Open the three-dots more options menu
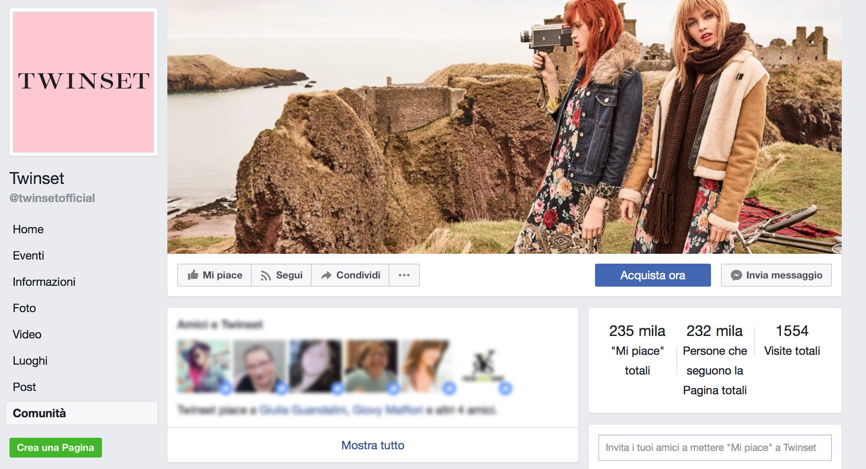 click(x=404, y=275)
